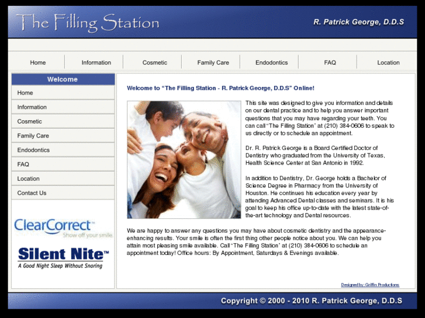This screenshot has width=425, height=318.
Task: Select Cosmetic in the top navigation bar
Action: tap(155, 62)
